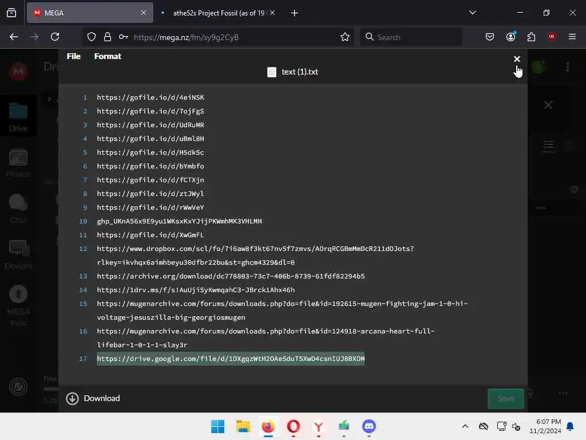Viewport: 586px width, 440px height.
Task: Click the highlighted drive.google.com link
Action: (x=231, y=359)
